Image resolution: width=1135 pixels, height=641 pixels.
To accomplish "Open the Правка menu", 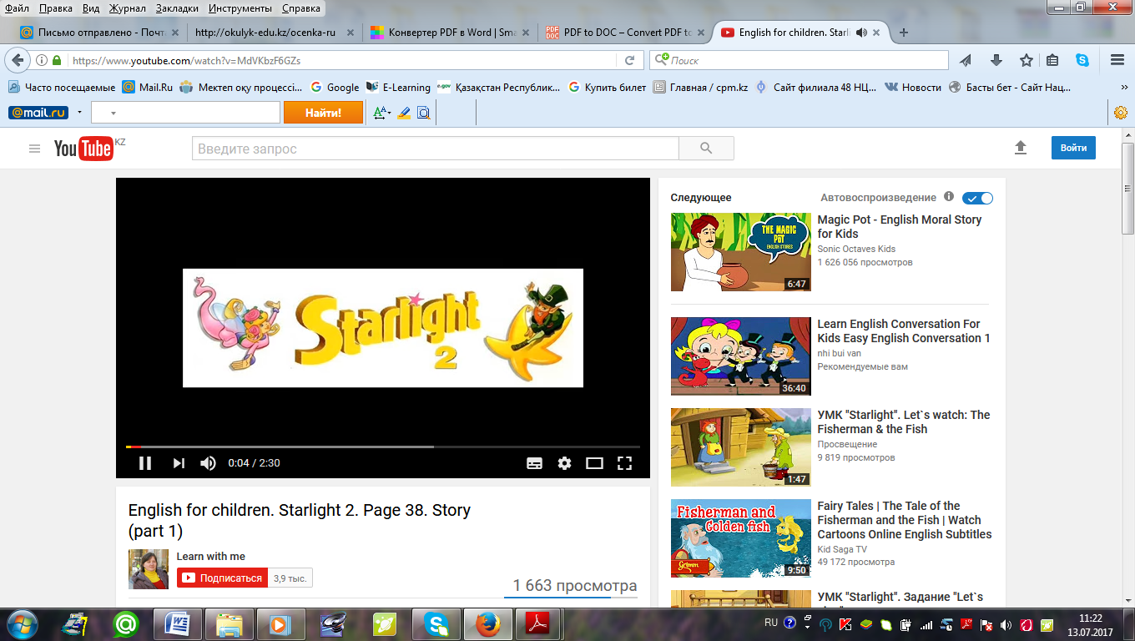I will click(56, 8).
